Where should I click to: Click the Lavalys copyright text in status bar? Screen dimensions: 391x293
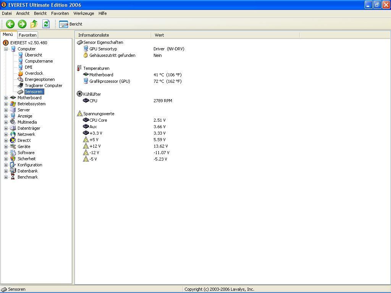click(x=220, y=289)
